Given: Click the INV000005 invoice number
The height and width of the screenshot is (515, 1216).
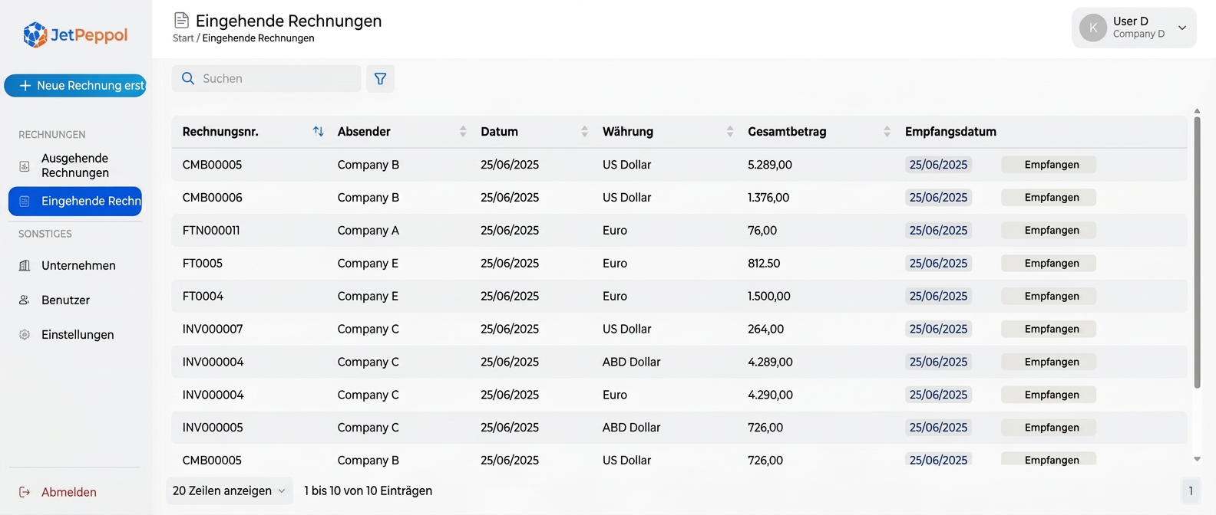Looking at the screenshot, I should tap(213, 428).
